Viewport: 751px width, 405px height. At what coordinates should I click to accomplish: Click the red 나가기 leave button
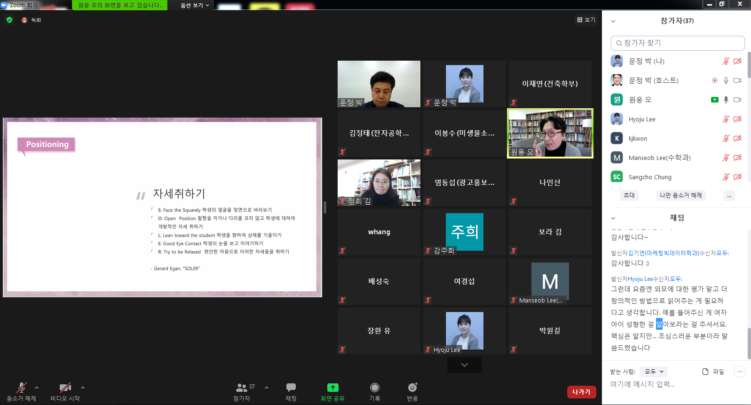[x=581, y=392]
